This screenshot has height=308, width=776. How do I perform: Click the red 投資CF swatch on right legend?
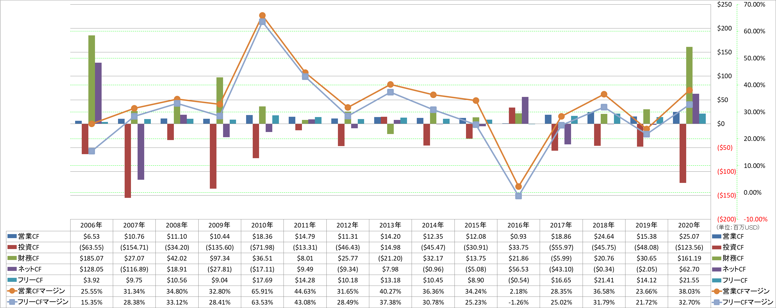[x=716, y=247]
